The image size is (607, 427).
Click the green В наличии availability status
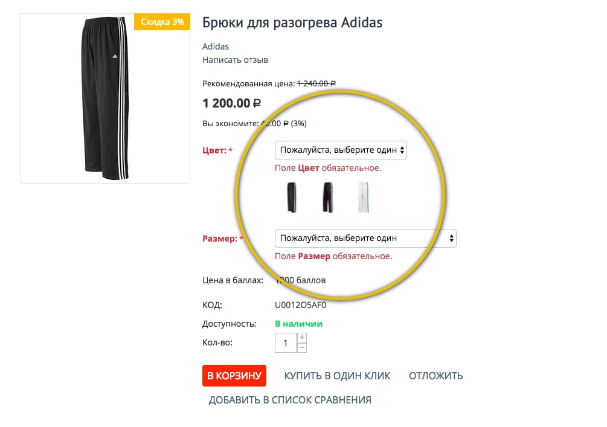point(298,324)
